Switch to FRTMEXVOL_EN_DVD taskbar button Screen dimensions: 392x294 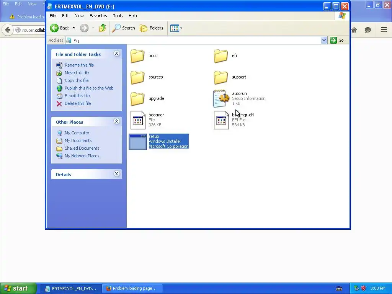click(71, 289)
